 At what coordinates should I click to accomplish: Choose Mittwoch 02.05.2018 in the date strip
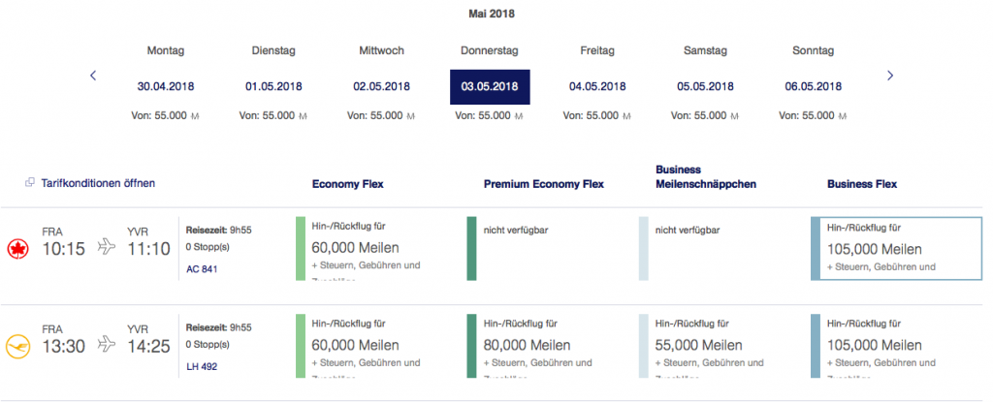pyautogui.click(x=381, y=85)
